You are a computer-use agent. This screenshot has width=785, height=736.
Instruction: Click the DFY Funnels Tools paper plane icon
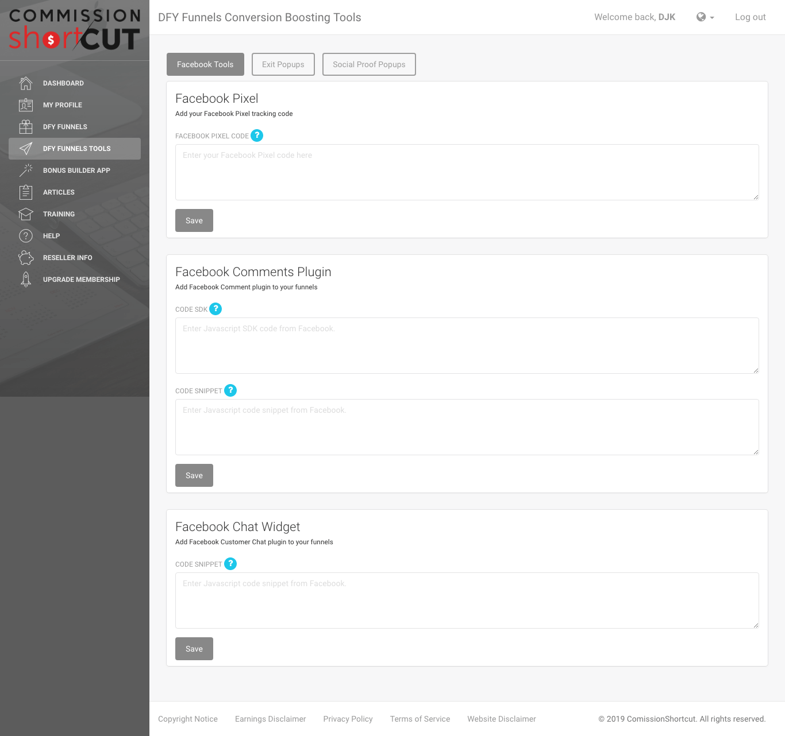pyautogui.click(x=26, y=149)
